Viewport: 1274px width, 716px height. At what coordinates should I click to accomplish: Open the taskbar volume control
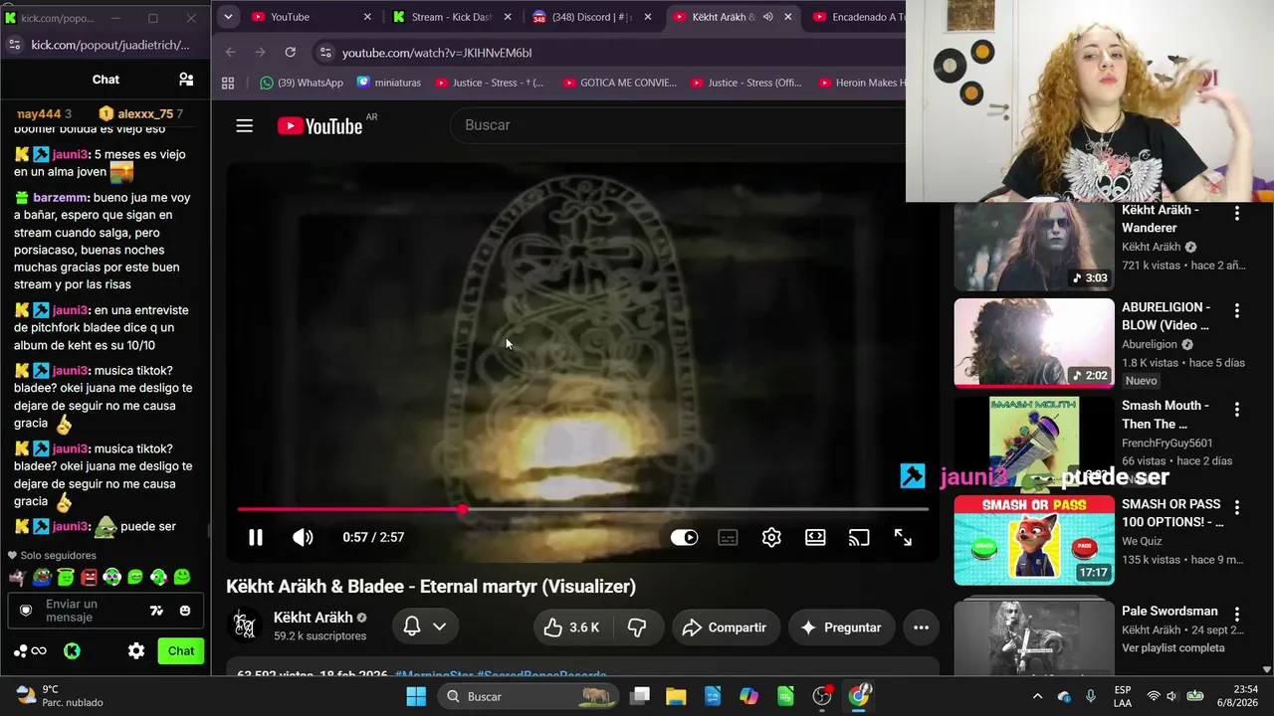point(1171,696)
